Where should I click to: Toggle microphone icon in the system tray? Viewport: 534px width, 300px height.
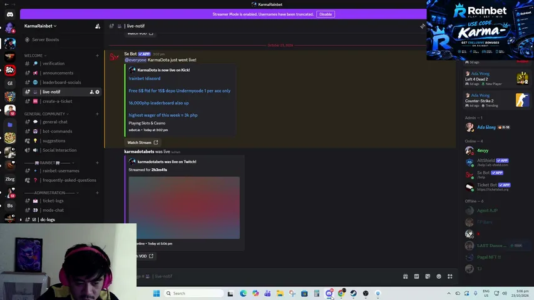[475, 293]
